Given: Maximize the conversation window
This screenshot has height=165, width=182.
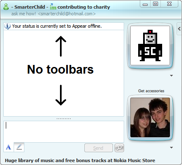Looking at the screenshot, I should (156, 4).
